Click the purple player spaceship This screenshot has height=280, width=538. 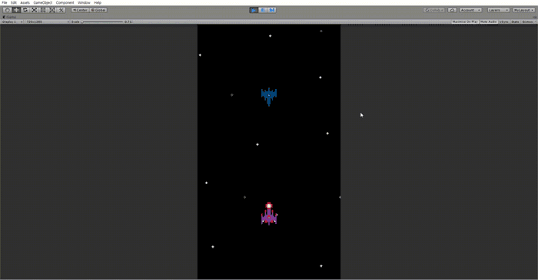[269, 214]
